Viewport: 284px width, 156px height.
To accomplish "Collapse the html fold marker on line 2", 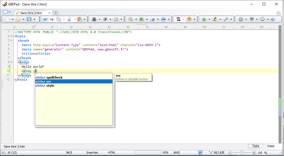I will pos(12,36).
